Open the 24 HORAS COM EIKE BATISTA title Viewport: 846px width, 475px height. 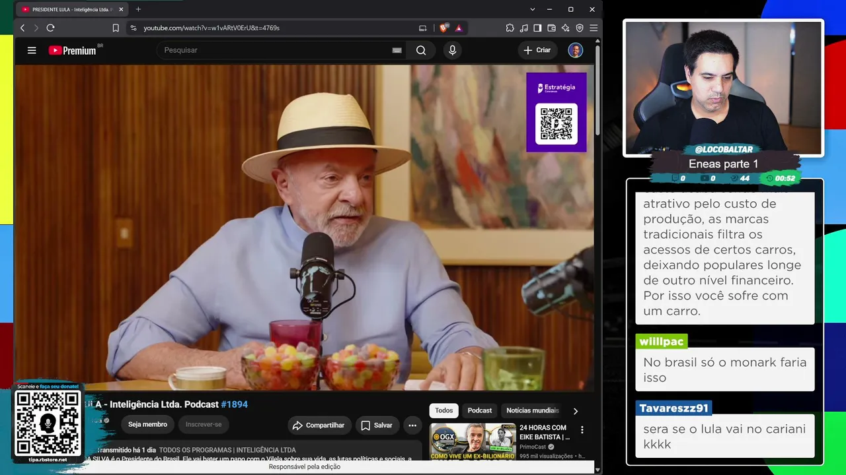coord(545,432)
